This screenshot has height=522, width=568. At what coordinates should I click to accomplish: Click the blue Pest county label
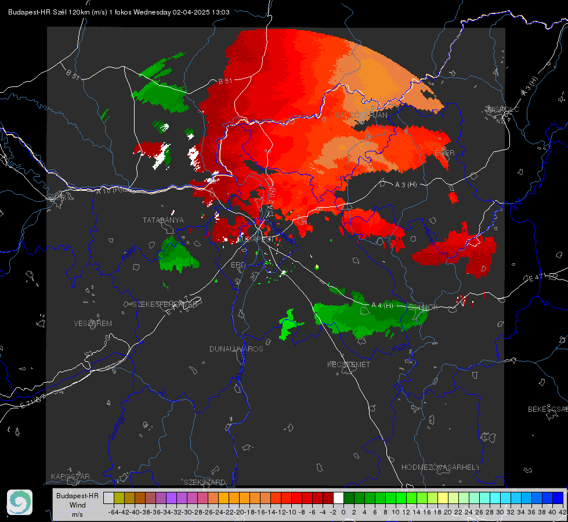click(400, 349)
